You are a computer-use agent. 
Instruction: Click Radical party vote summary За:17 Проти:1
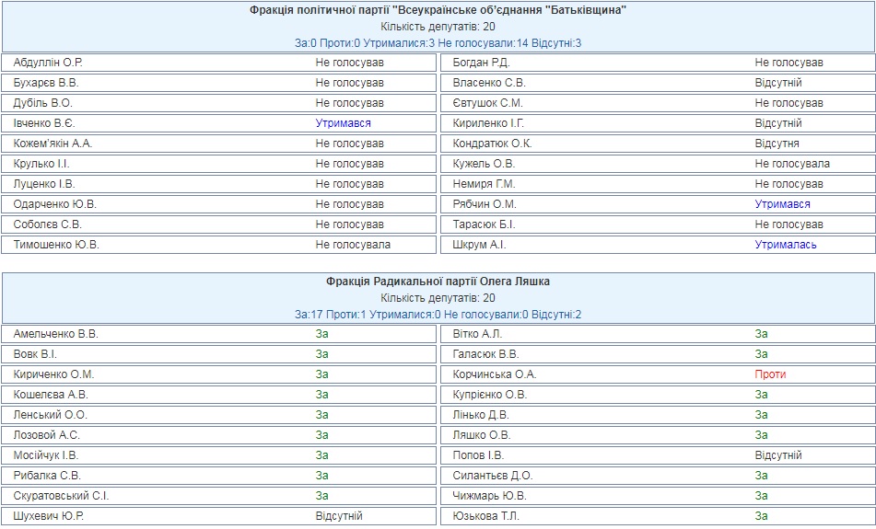(438, 314)
